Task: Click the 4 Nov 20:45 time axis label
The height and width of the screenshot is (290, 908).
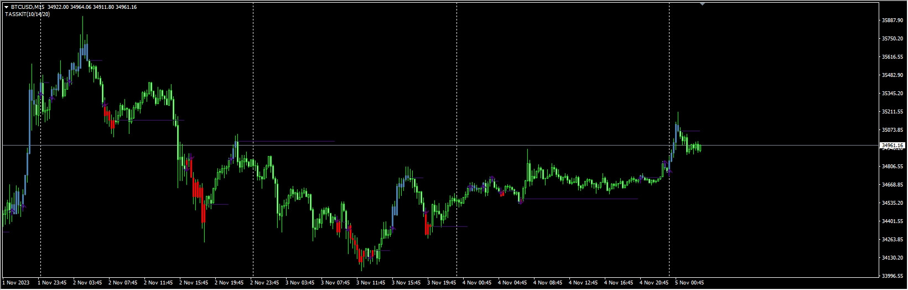Action: pyautogui.click(x=655, y=283)
